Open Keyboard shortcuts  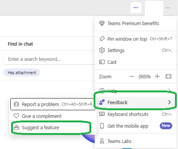point(135,114)
